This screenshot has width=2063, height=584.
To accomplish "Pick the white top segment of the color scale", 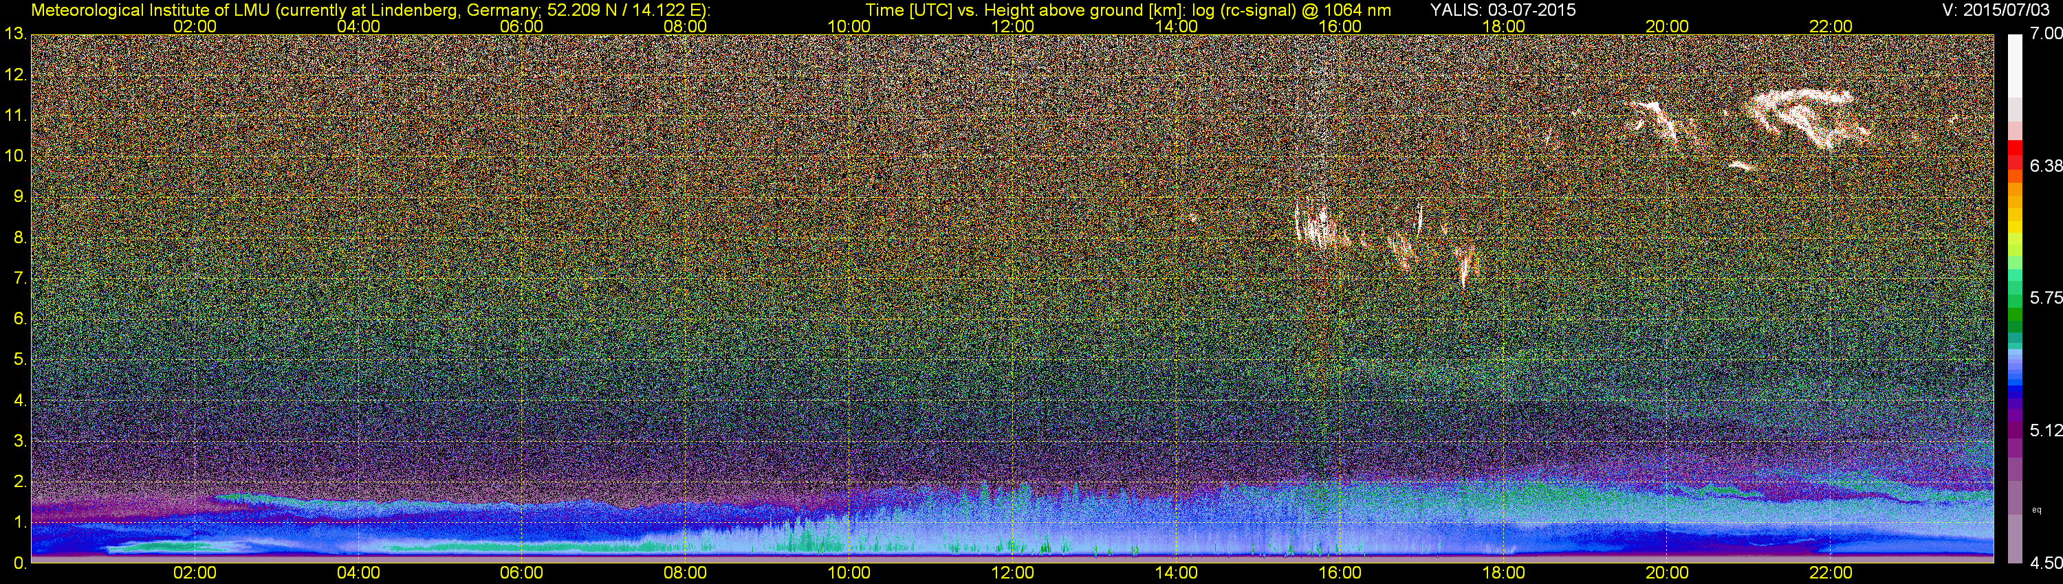I will tap(2015, 65).
